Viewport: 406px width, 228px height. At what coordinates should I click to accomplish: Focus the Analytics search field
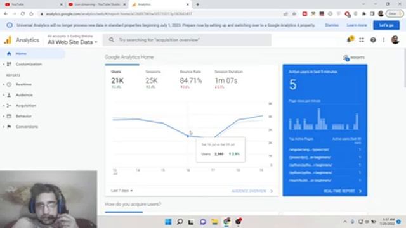(187, 40)
